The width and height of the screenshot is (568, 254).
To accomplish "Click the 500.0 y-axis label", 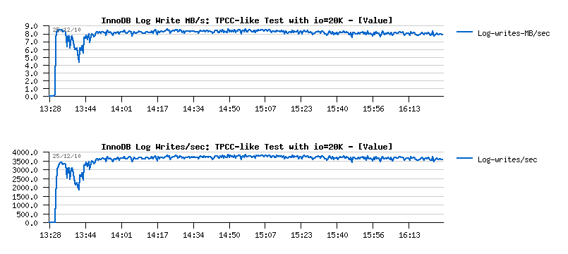I will tap(28, 214).
